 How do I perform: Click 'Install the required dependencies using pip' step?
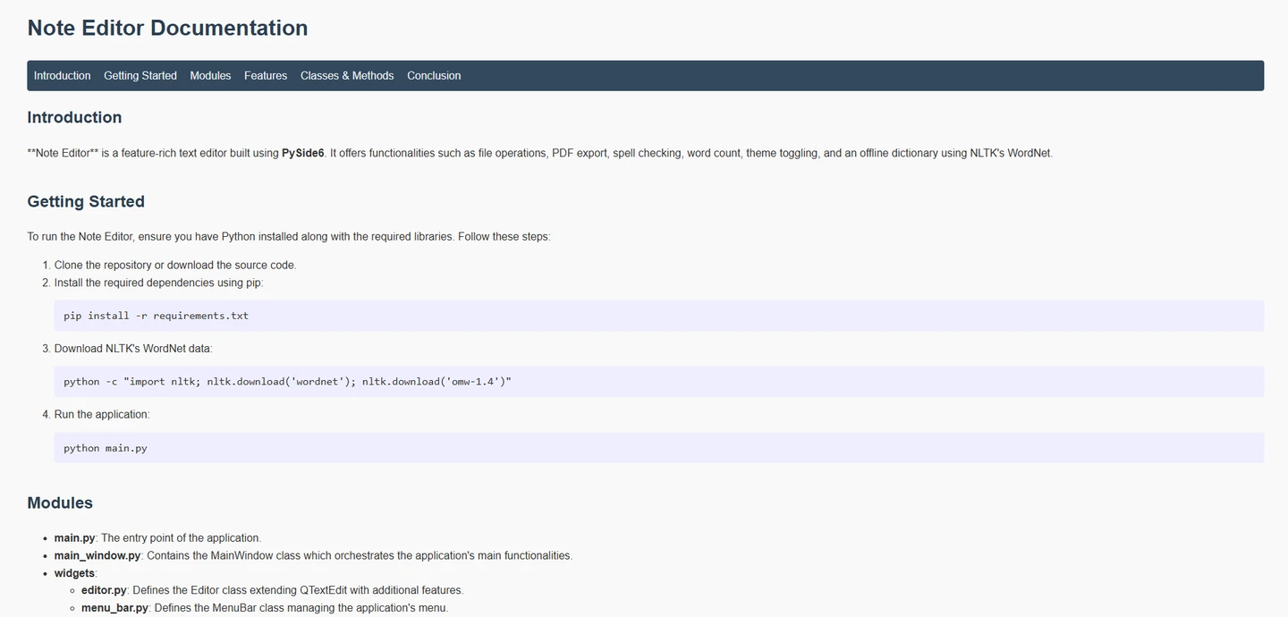159,283
